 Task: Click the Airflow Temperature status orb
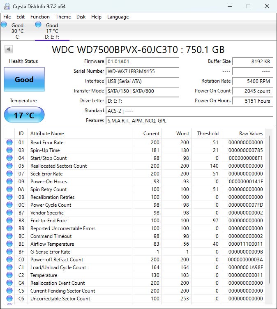[x=9, y=244]
